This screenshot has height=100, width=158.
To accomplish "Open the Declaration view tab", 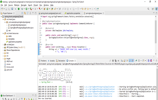I will pyautogui.click(x=61, y=61).
